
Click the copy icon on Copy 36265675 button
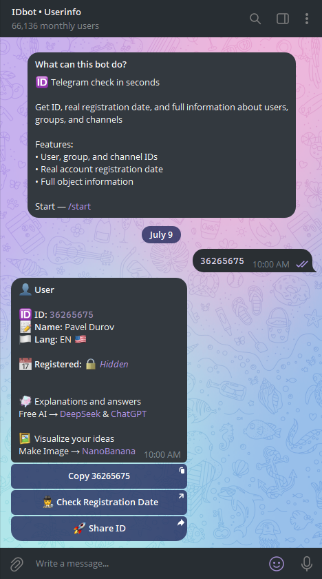pos(182,470)
